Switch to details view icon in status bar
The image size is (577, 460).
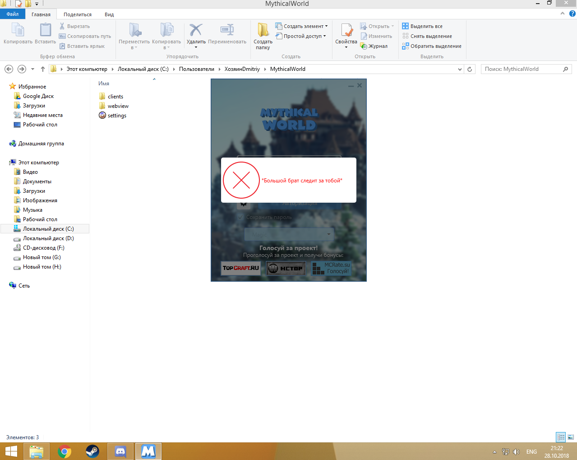561,437
